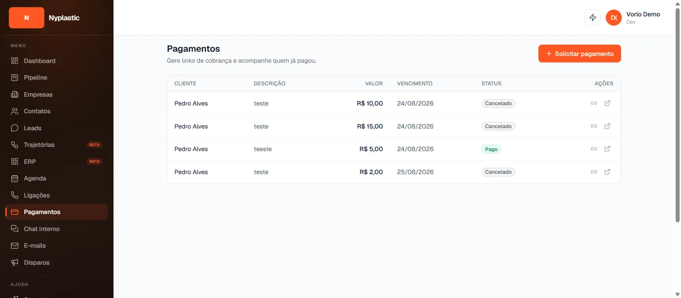Navigate to Disparos
The image size is (681, 298).
tap(57, 262)
